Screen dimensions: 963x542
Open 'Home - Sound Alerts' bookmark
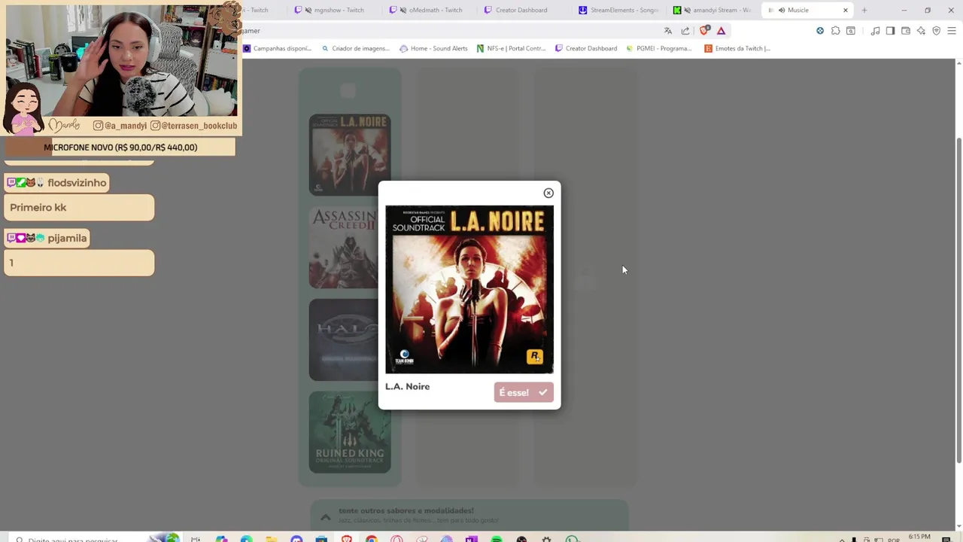(433, 48)
